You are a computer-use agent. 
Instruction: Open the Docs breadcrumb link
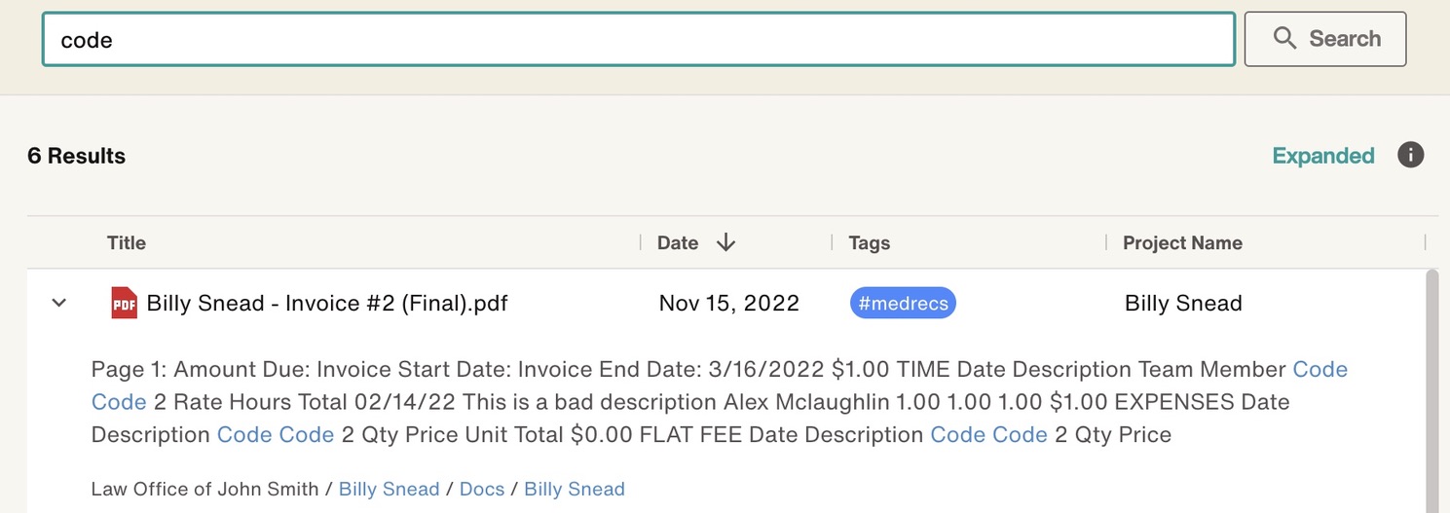coord(482,490)
